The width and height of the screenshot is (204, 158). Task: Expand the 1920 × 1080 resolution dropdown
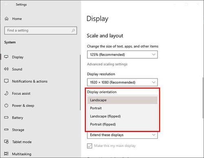122,82
